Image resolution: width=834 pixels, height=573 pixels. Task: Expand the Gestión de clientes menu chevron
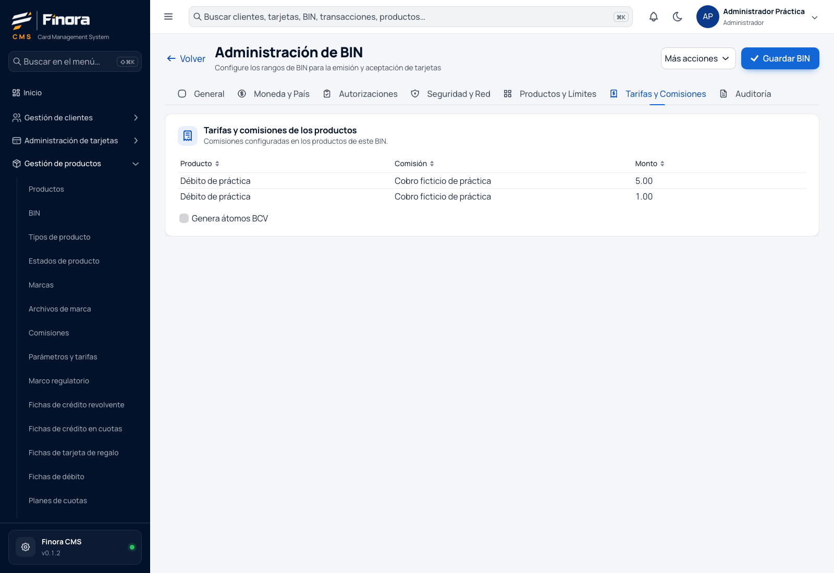coord(136,118)
